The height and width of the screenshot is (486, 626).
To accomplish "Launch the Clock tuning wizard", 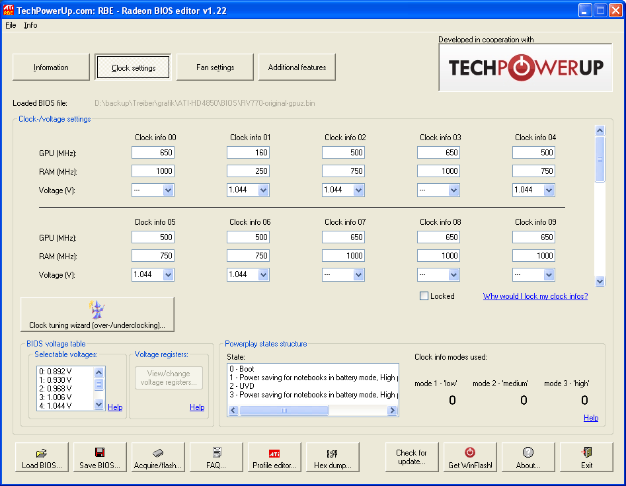I will 97,314.
